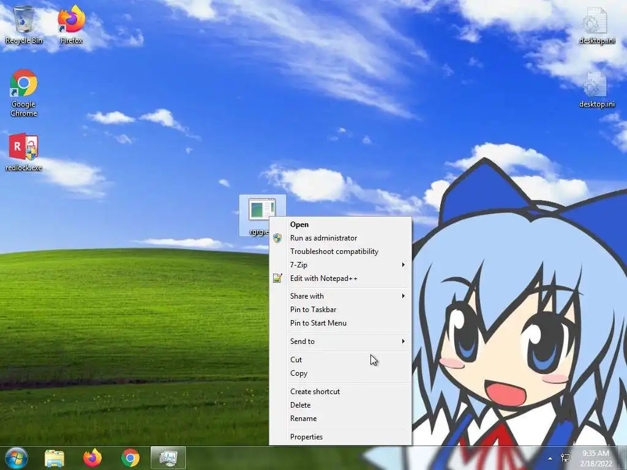This screenshot has width=627, height=470.
Task: Choose Run as administrator
Action: (x=340, y=238)
